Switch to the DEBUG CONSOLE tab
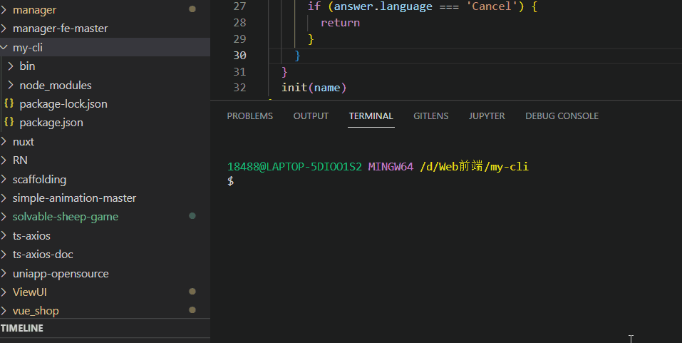682x343 pixels. pos(562,116)
